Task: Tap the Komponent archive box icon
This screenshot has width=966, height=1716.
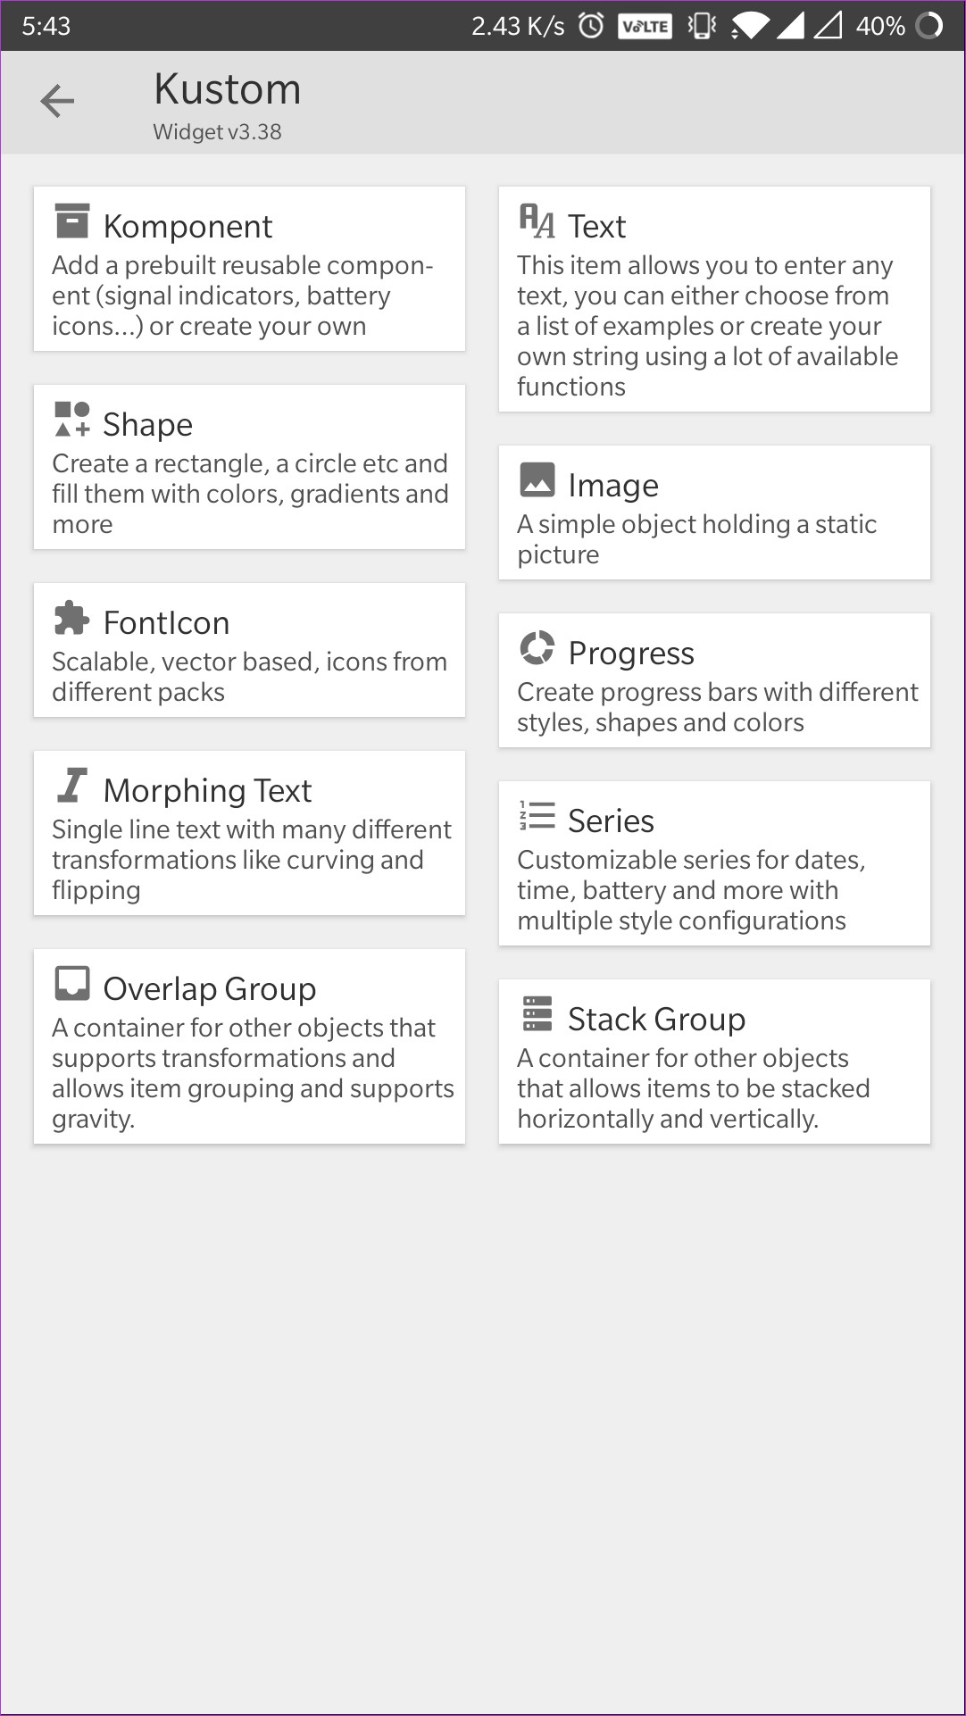Action: (x=72, y=221)
